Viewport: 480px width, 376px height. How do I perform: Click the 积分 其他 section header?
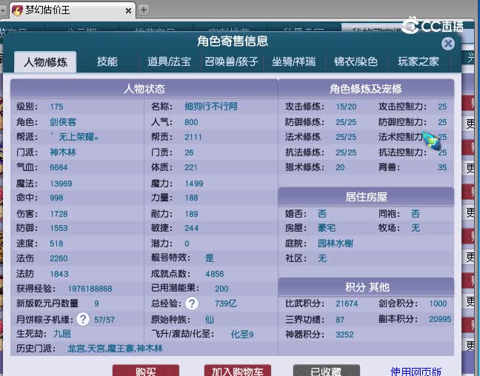(x=366, y=287)
